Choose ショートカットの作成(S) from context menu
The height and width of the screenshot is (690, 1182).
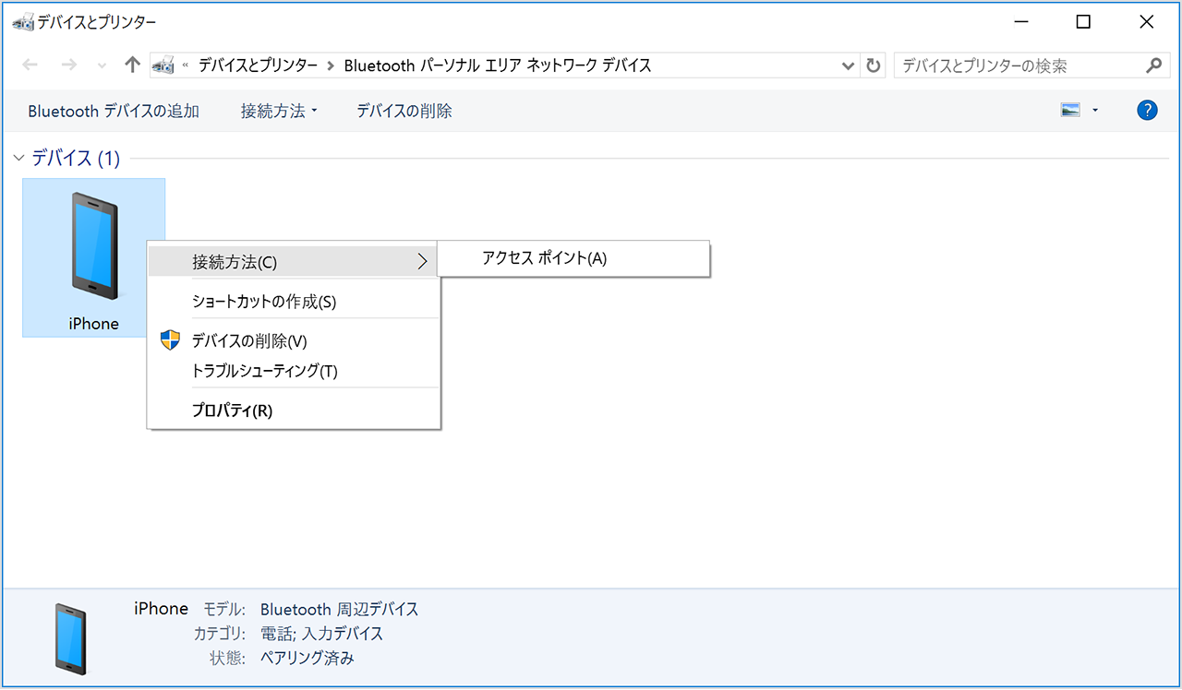(294, 302)
